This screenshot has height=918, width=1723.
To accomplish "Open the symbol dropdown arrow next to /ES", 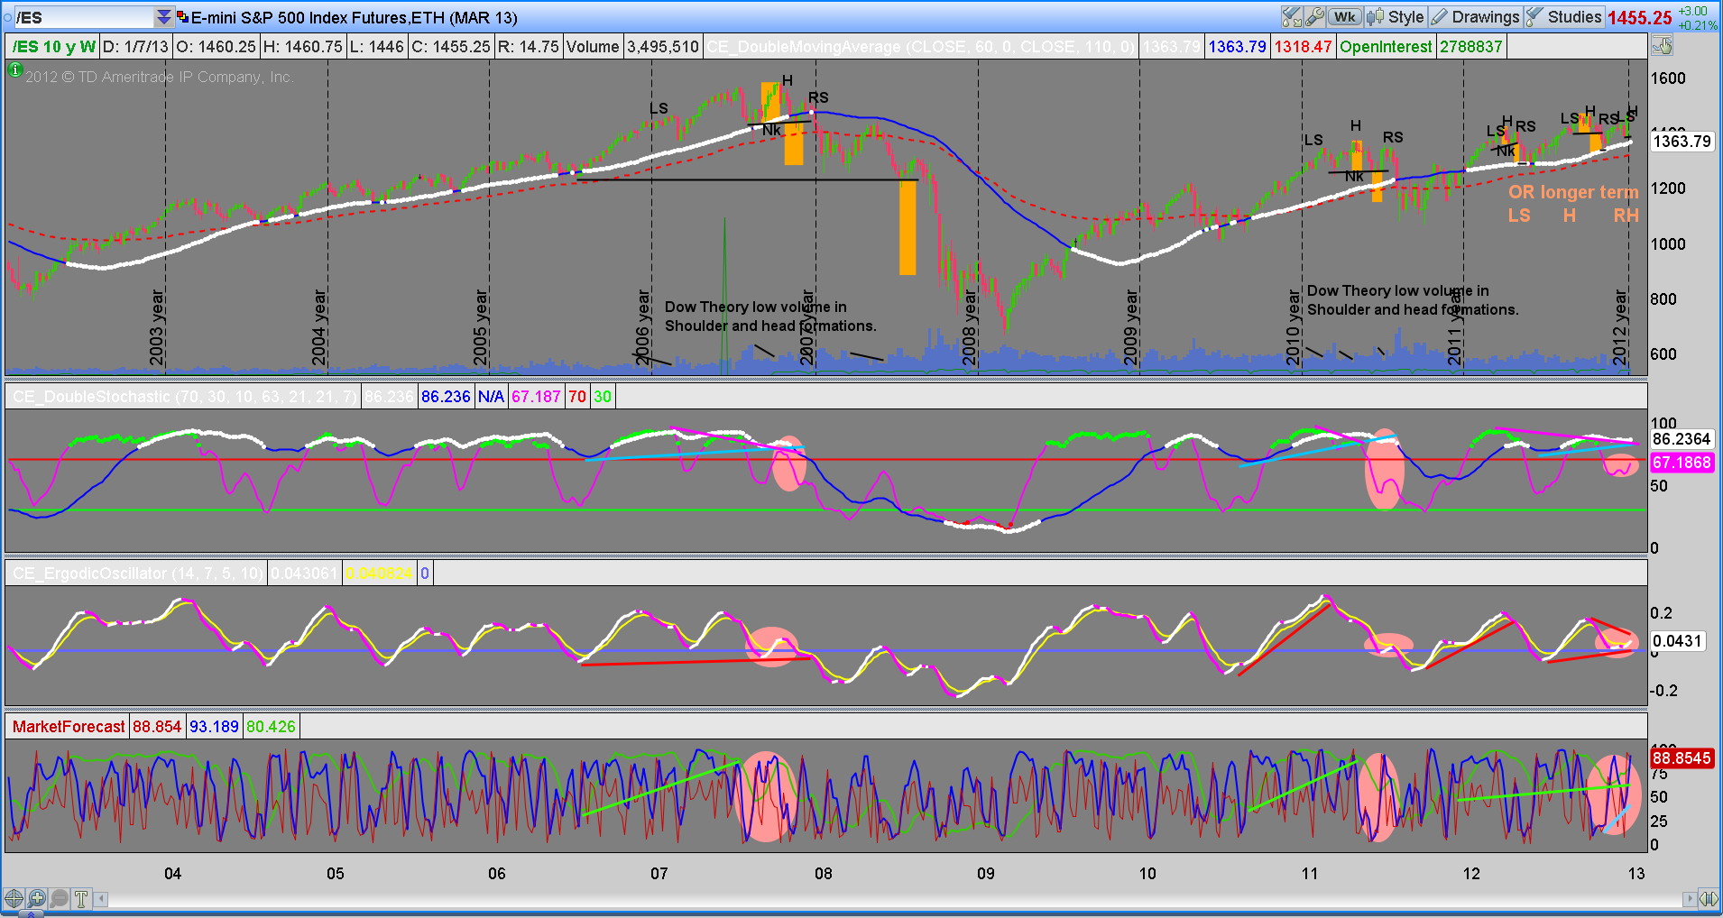I will coord(163,17).
